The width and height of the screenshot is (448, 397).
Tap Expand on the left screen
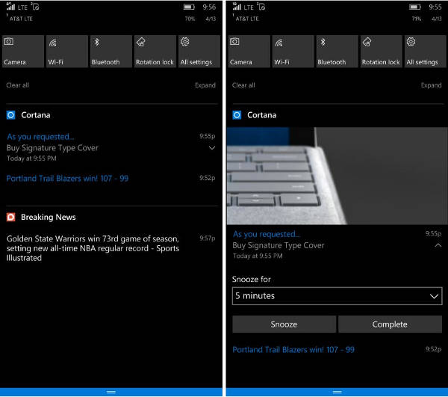(x=205, y=85)
